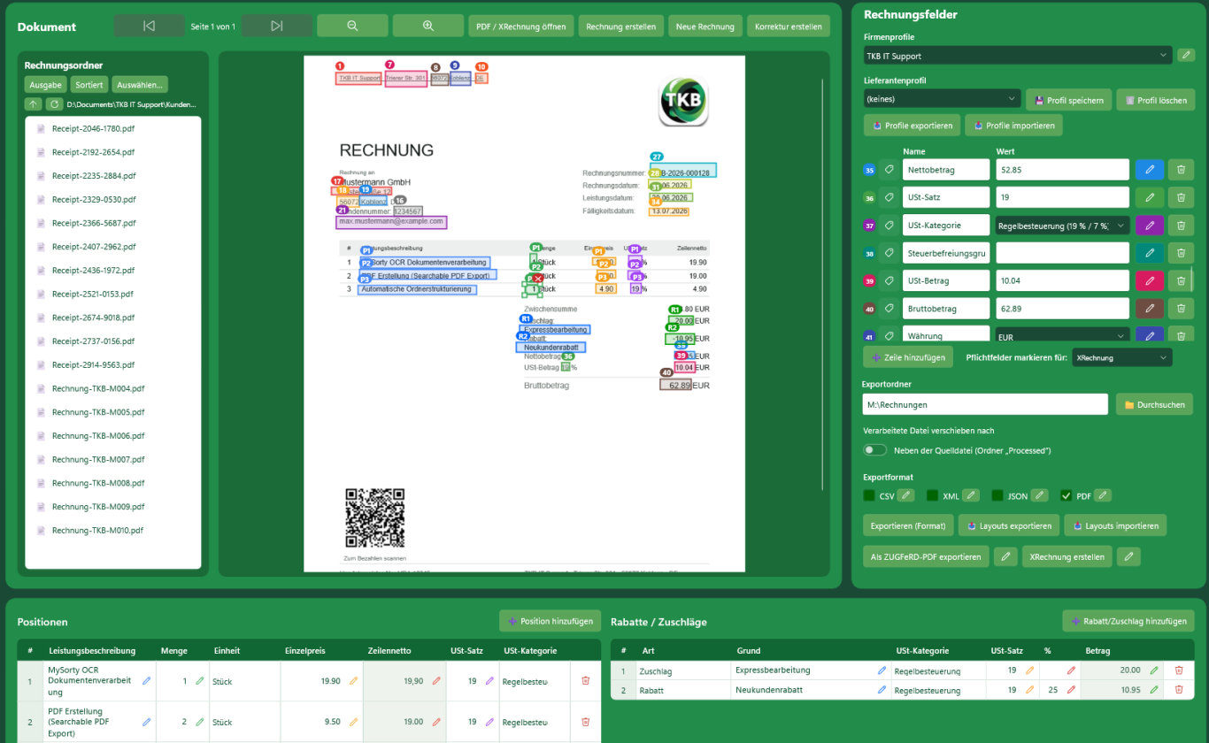Delete position 2 PDF Erstellung

585,723
